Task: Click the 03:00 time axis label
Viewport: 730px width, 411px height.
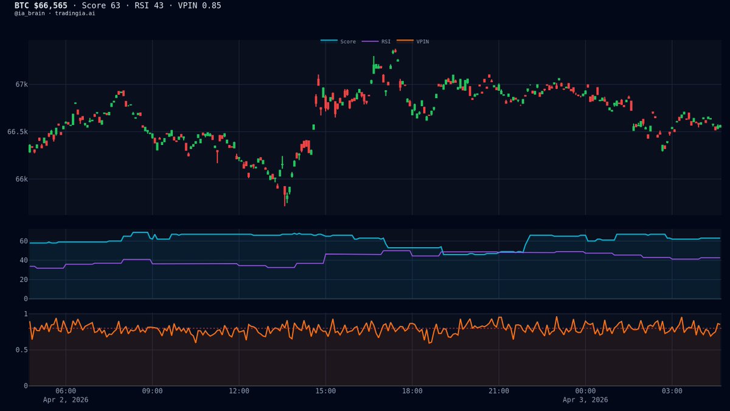Action: 672,391
